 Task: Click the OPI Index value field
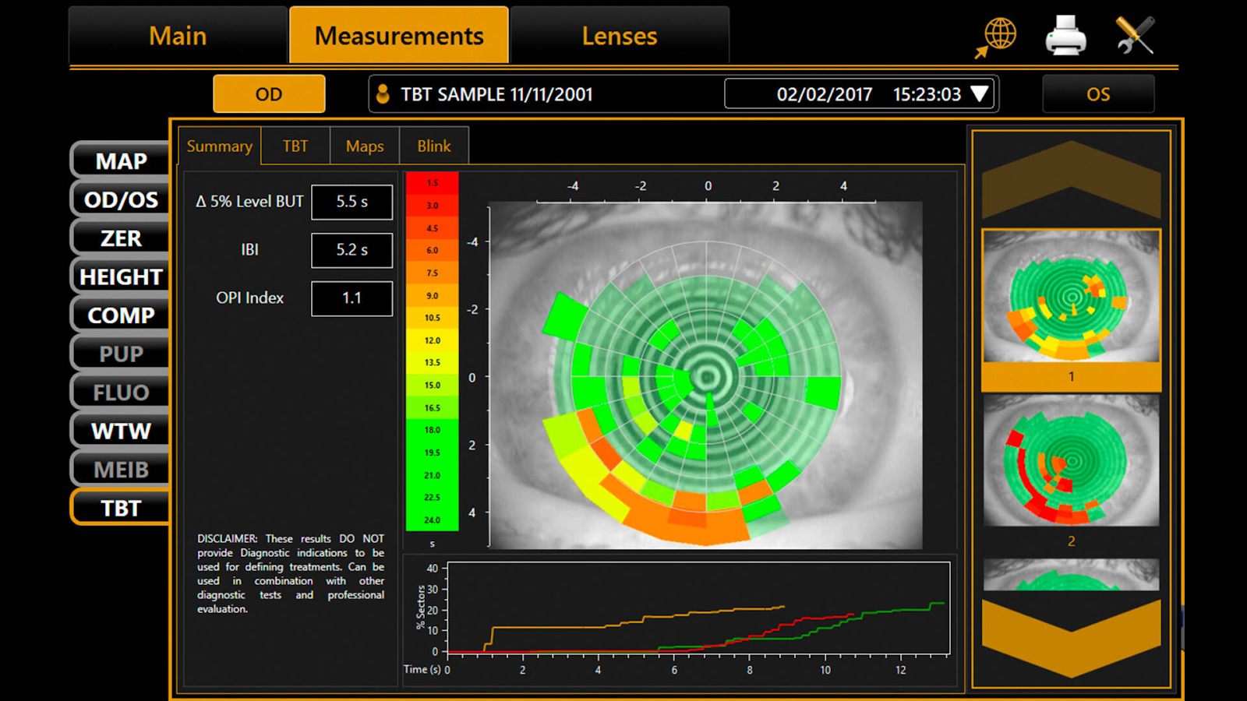click(x=351, y=298)
